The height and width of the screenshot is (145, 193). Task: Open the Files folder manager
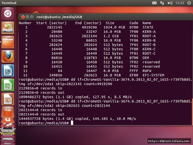coord(8,42)
